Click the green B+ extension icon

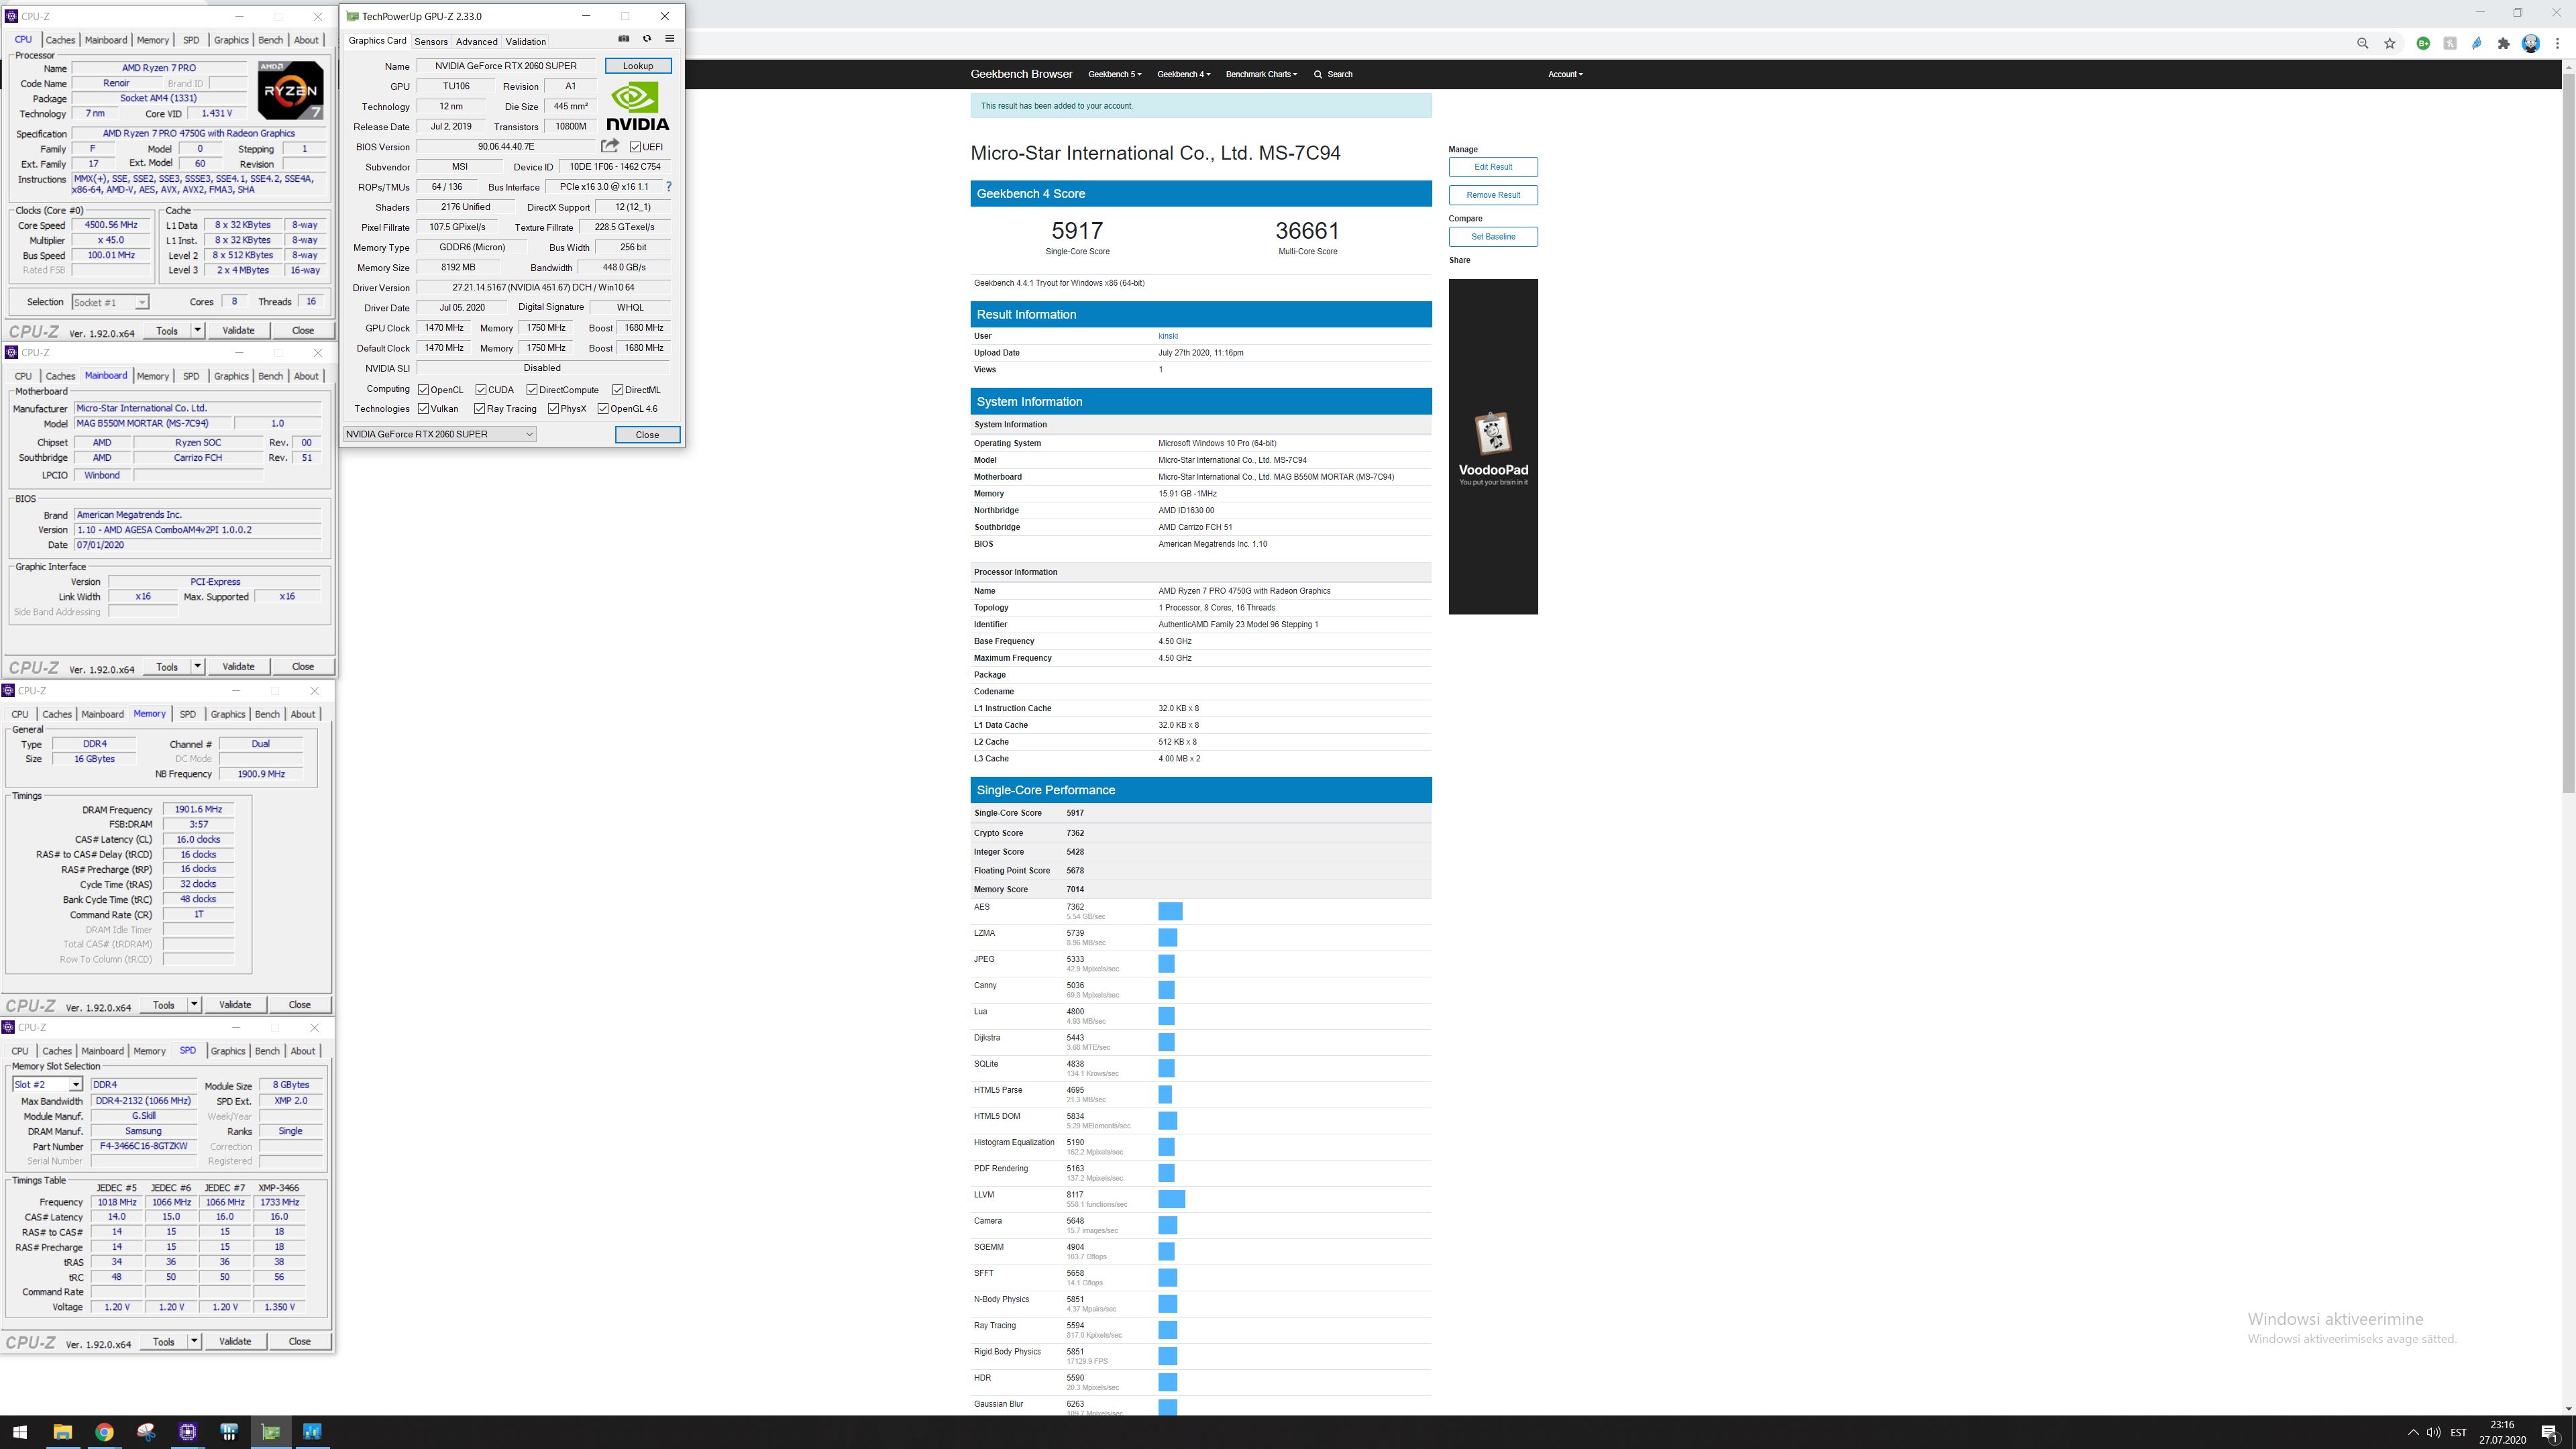pyautogui.click(x=2423, y=43)
